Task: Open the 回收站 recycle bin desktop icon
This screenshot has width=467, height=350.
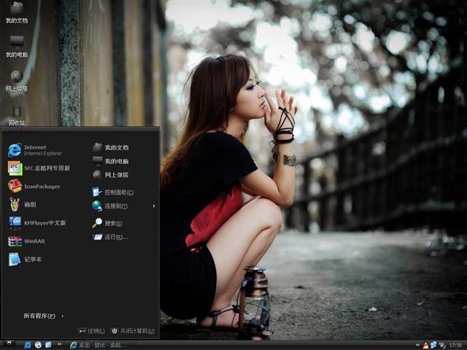Action: click(17, 115)
